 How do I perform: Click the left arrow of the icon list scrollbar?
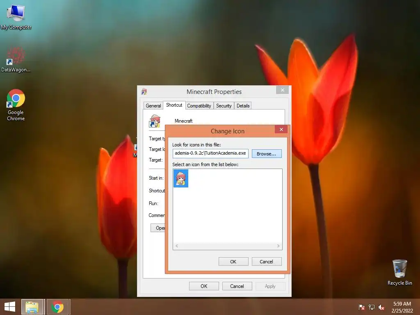click(x=177, y=246)
